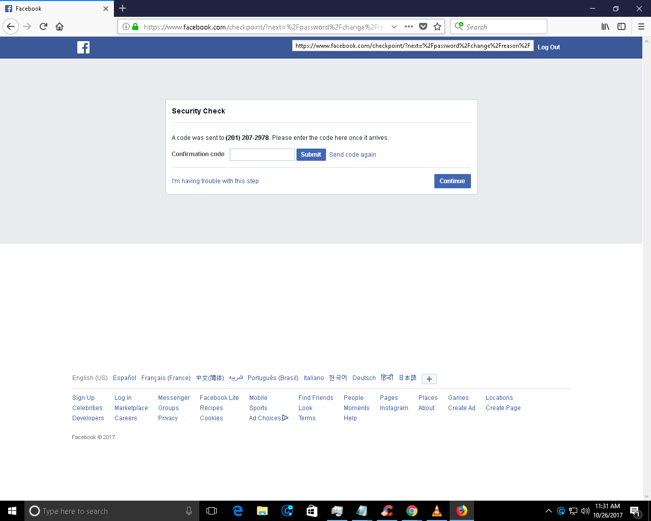The height and width of the screenshot is (521, 651).
Task: Click the Submit button
Action: (311, 155)
